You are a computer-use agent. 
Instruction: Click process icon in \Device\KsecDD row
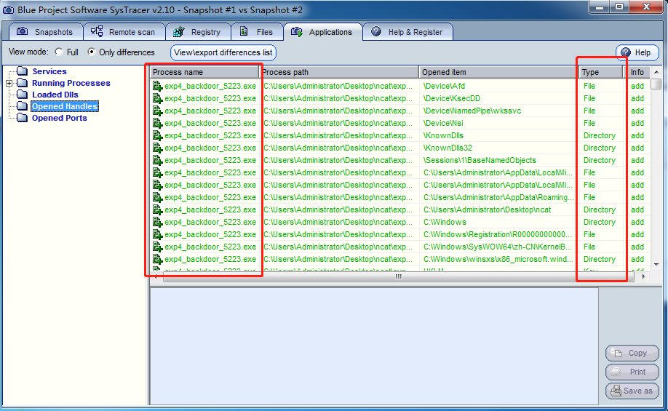[158, 98]
